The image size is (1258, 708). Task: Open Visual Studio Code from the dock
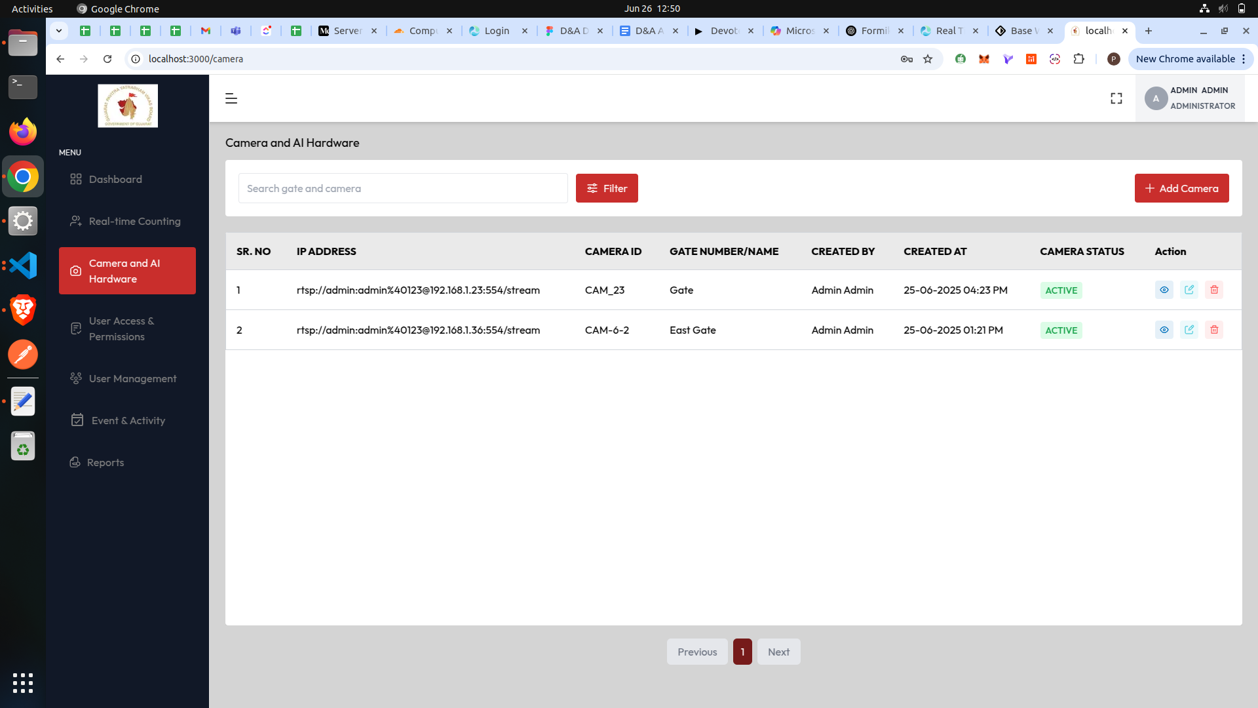(23, 265)
